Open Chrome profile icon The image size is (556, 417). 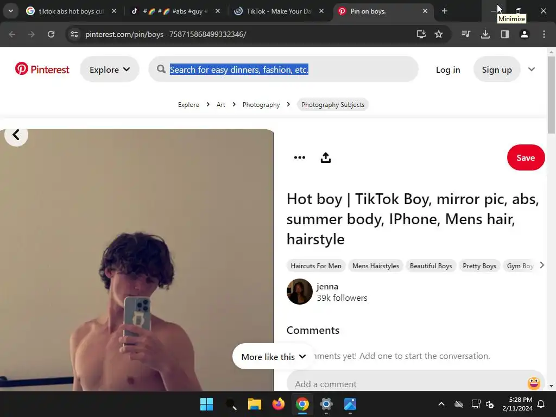pos(525,34)
